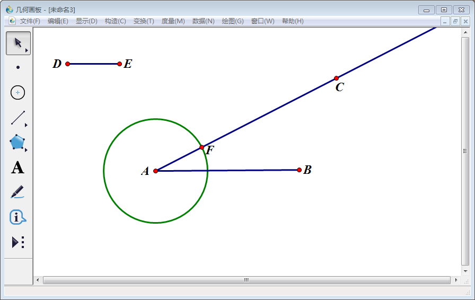Select the Polygon tool
Screen dimensions: 475x300
click(x=17, y=142)
